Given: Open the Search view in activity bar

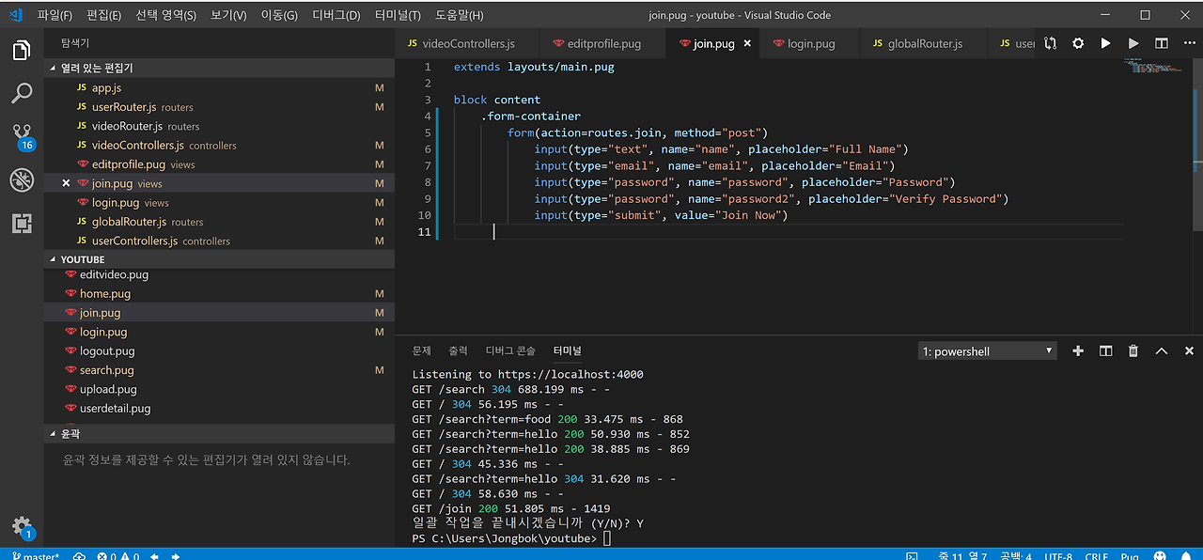Looking at the screenshot, I should (x=22, y=93).
